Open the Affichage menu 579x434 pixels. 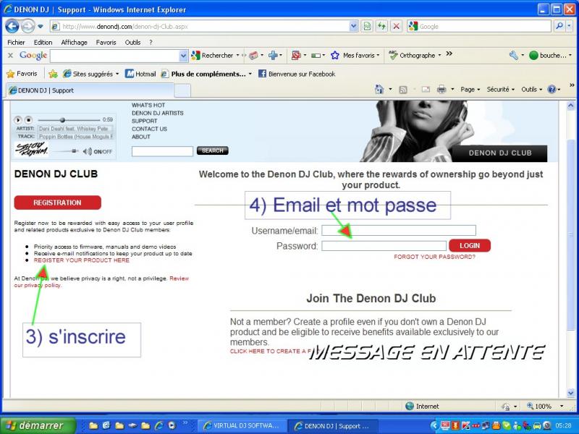click(75, 42)
